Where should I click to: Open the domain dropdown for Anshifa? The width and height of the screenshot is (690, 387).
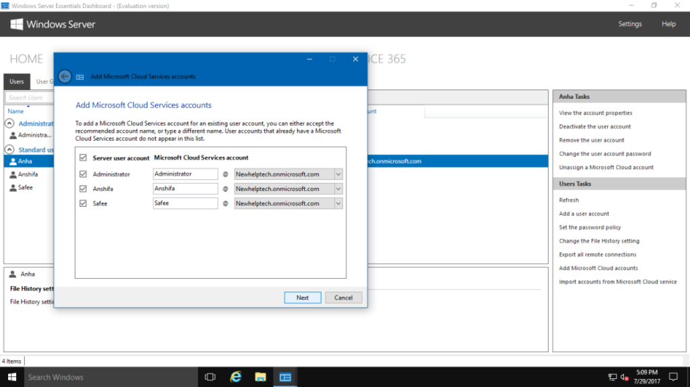(x=338, y=188)
